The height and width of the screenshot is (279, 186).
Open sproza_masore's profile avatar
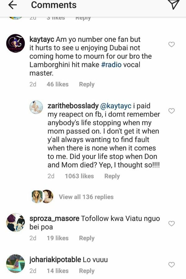(x=15, y=222)
